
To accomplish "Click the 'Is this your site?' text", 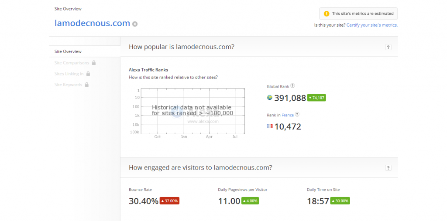I will coord(330,25).
